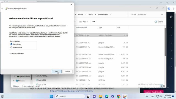176x99 pixels.
Task: Expand chevron between flash and Downloads
Action: (x=95, y=15)
